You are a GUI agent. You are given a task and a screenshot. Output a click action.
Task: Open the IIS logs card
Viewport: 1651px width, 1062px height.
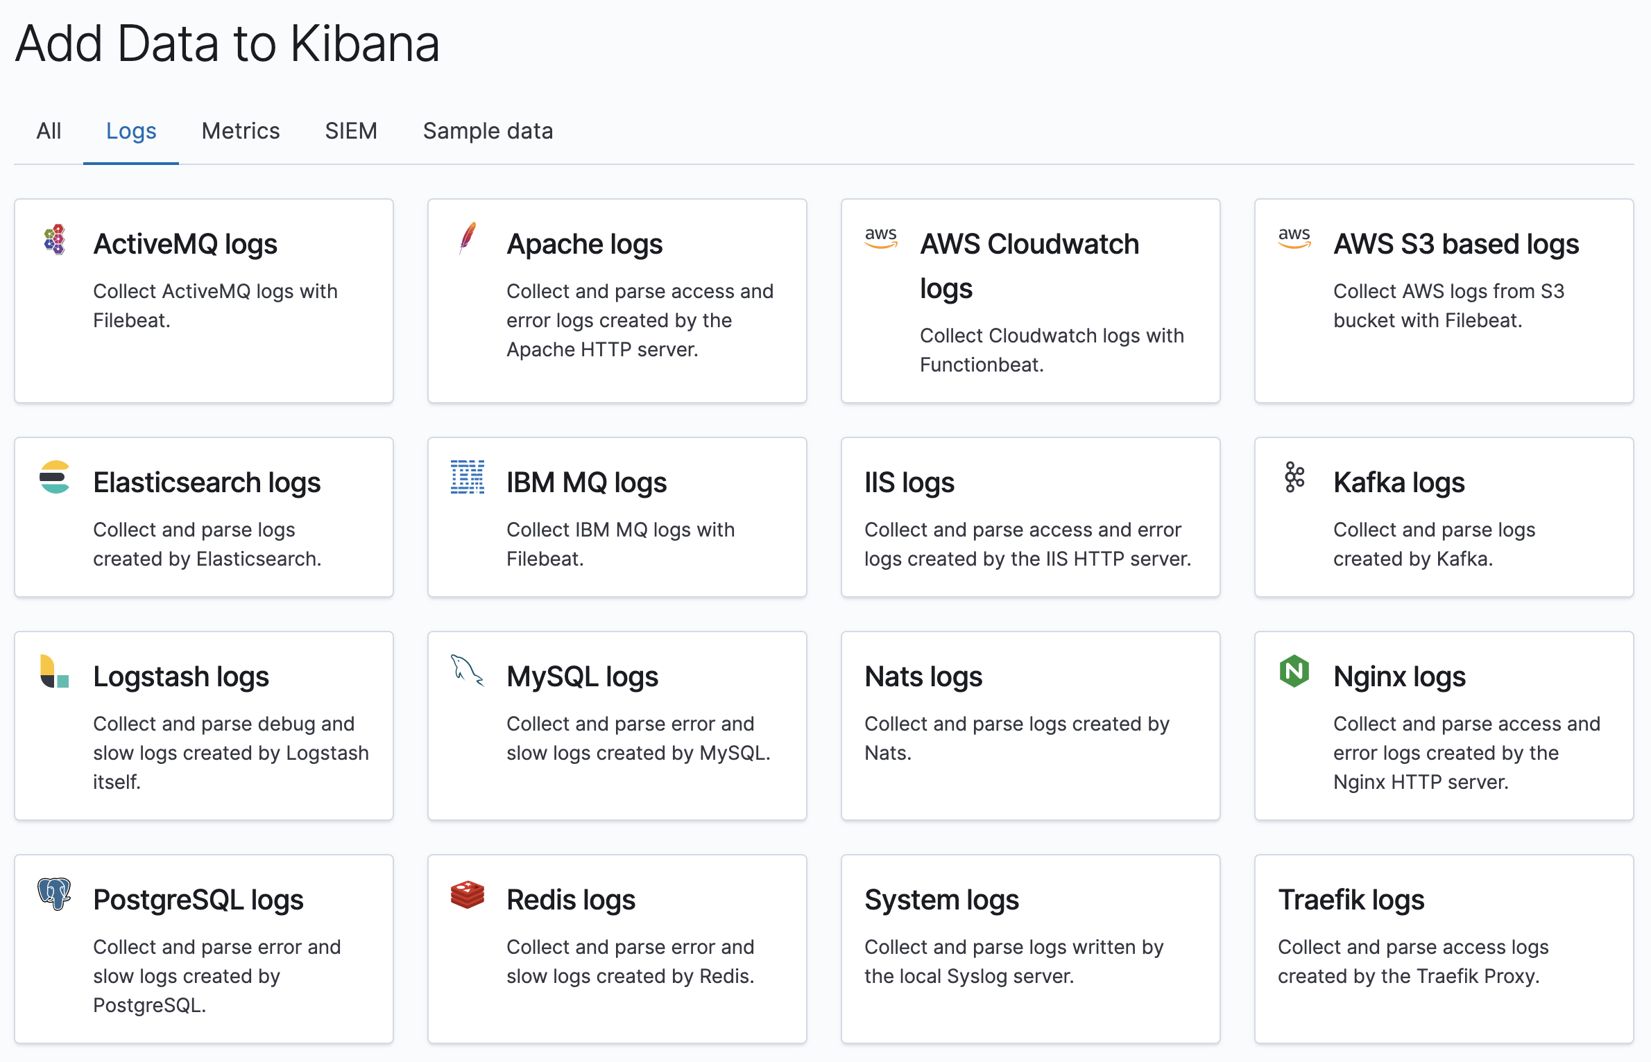click(x=1030, y=516)
